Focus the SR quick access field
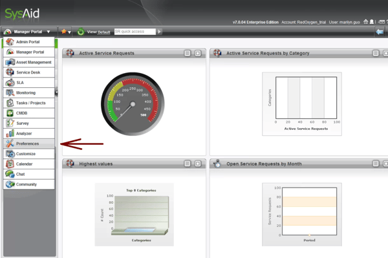The height and width of the screenshot is (258, 388). [135, 32]
